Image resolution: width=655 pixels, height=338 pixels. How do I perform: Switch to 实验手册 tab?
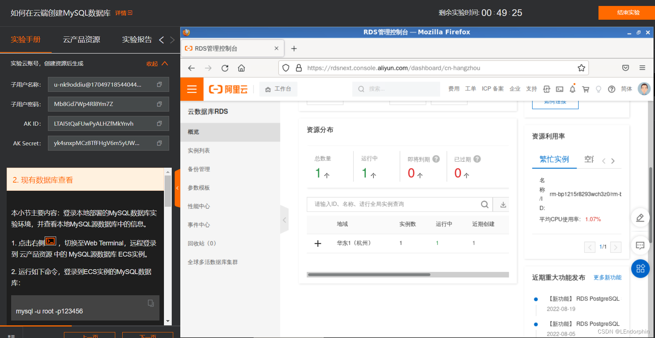pyautogui.click(x=26, y=39)
